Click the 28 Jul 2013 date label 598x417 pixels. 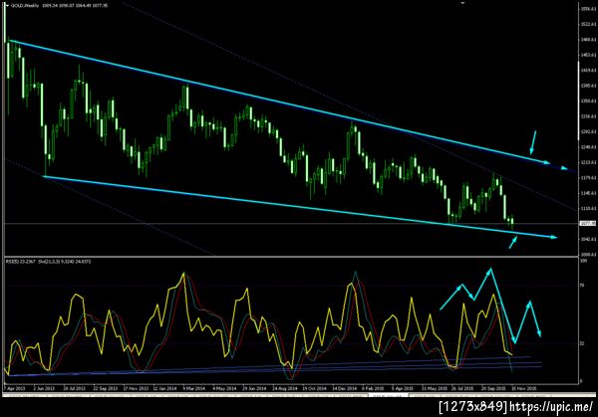click(75, 389)
